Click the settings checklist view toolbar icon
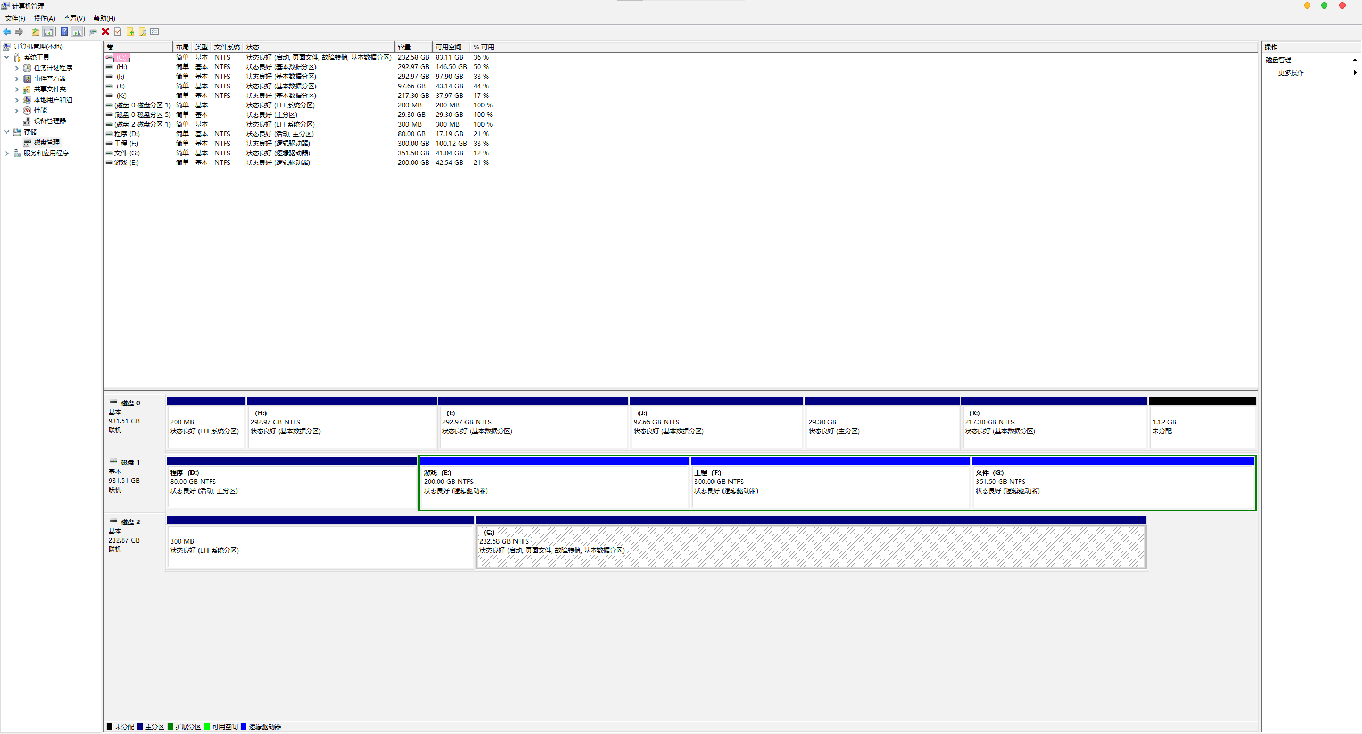The width and height of the screenshot is (1362, 734). click(x=155, y=32)
